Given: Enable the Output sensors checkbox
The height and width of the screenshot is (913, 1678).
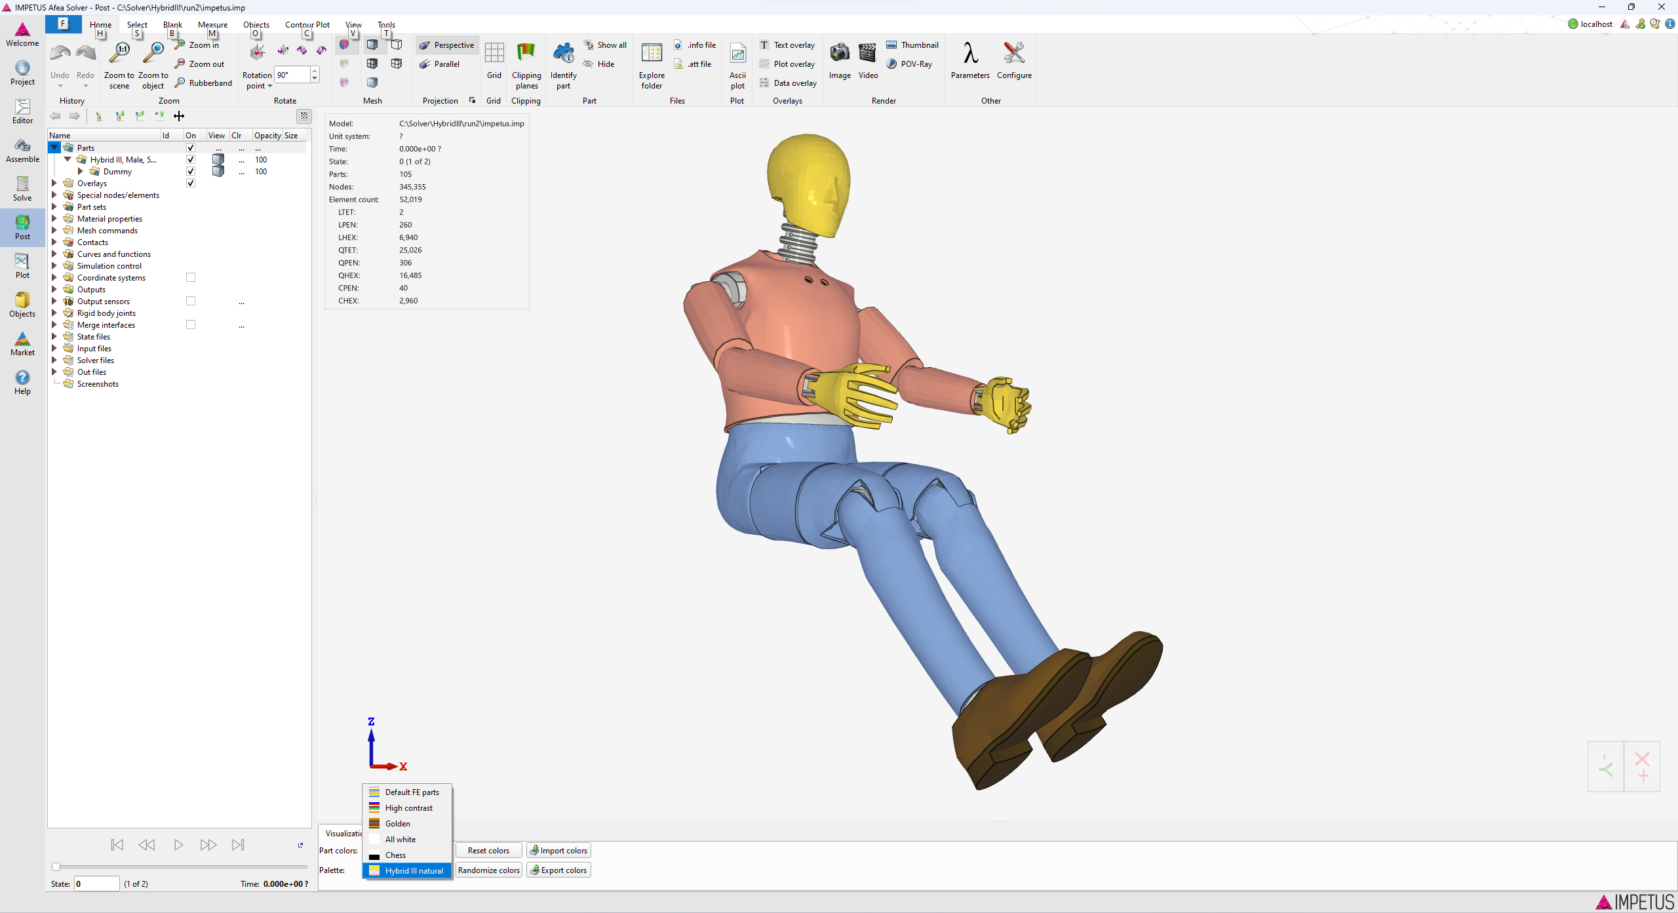Looking at the screenshot, I should point(191,301).
